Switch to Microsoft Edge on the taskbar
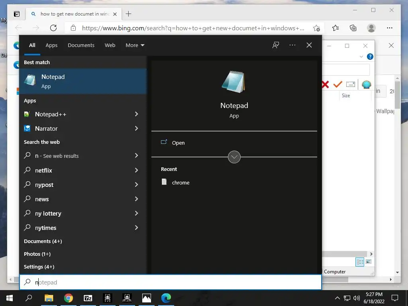Screen dimensions: 408x306 [x=166, y=298]
